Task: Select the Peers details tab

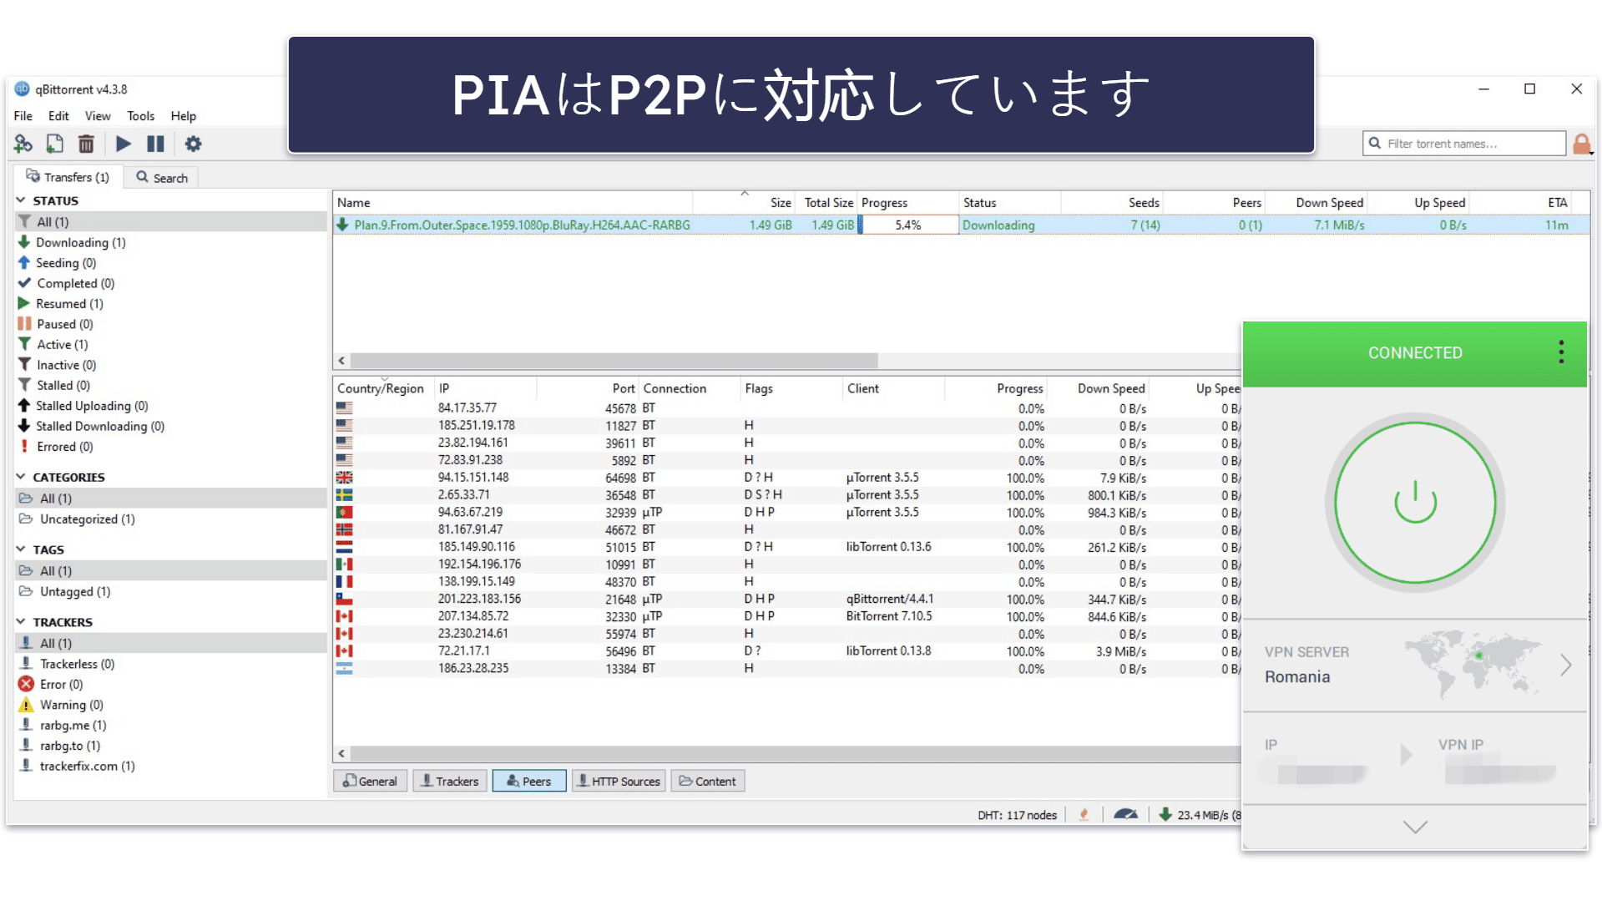Action: 529,781
